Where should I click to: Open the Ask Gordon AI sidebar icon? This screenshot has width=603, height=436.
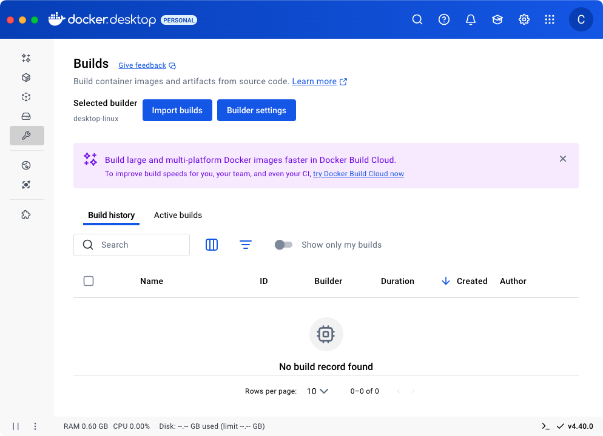[x=26, y=58]
